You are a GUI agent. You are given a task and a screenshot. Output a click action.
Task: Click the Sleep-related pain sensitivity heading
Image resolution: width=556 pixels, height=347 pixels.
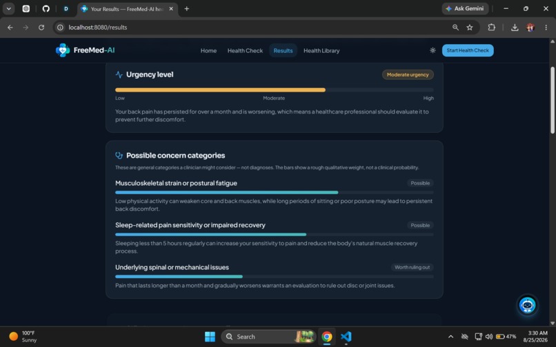190,225
